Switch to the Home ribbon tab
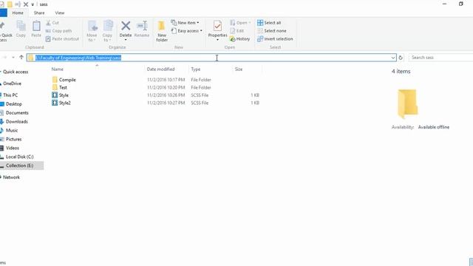This screenshot has width=473, height=266. [x=18, y=13]
